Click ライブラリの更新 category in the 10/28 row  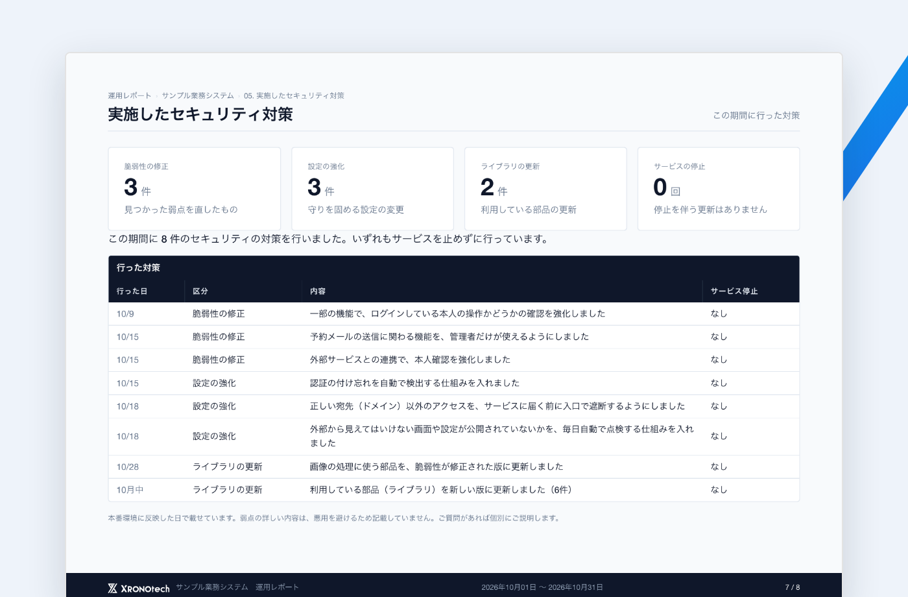(x=228, y=467)
